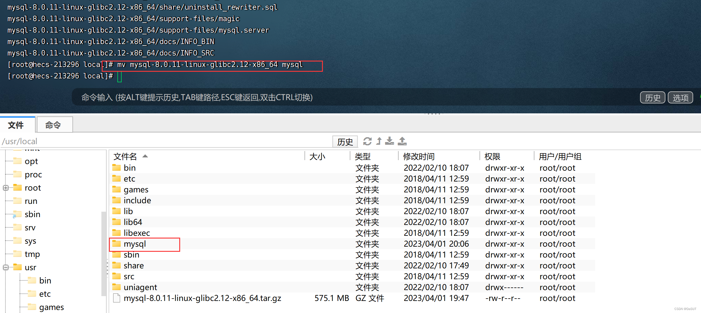Select etc subfolder under usr in tree
Image resolution: width=701 pixels, height=313 pixels.
(45, 294)
